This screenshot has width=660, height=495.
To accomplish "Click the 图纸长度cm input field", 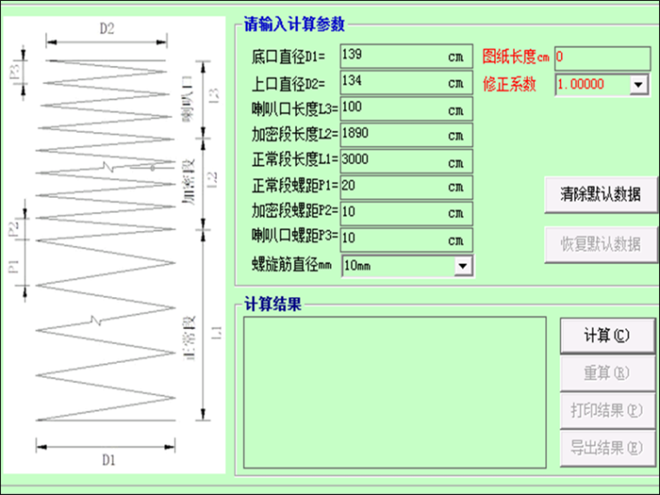I will click(602, 58).
